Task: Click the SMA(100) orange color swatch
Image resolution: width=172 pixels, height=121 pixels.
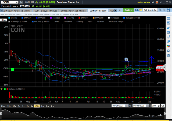Action: tap(94, 18)
